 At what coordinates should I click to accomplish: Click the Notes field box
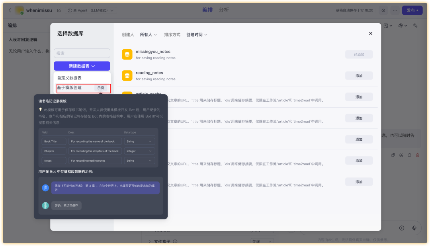pyautogui.click(x=54, y=161)
